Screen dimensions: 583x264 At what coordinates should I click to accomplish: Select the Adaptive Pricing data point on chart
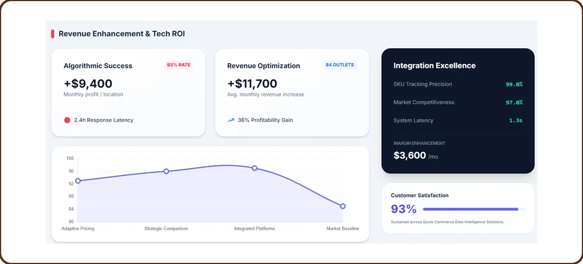[78, 181]
